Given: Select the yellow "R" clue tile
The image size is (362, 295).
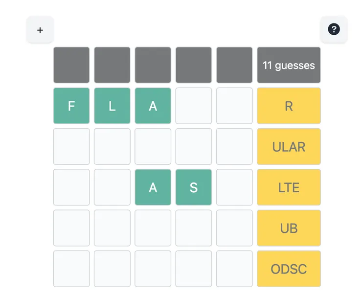Looking at the screenshot, I should pos(289,106).
